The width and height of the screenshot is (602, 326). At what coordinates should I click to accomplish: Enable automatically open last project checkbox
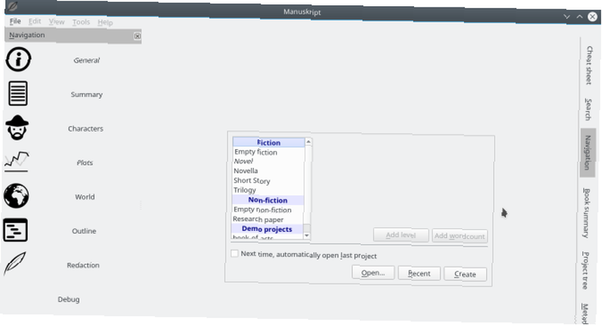point(235,253)
